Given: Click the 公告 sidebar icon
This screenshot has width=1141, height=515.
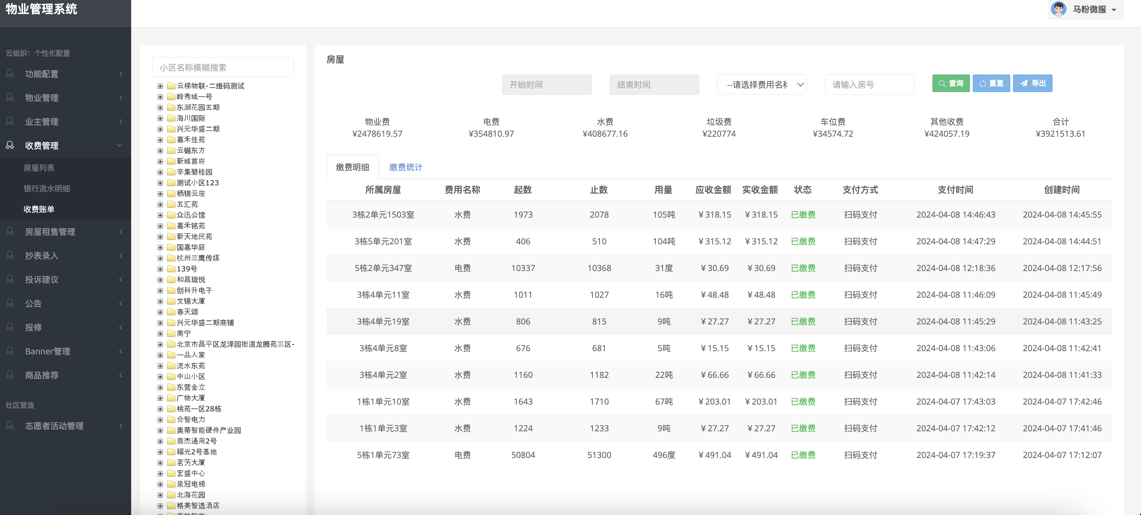Looking at the screenshot, I should (10, 303).
